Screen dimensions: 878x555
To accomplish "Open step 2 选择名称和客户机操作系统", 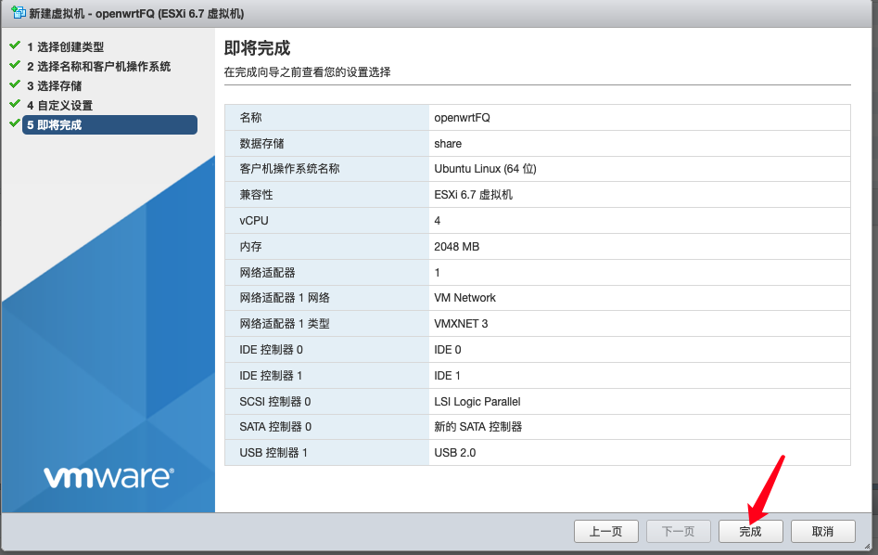I will [98, 67].
